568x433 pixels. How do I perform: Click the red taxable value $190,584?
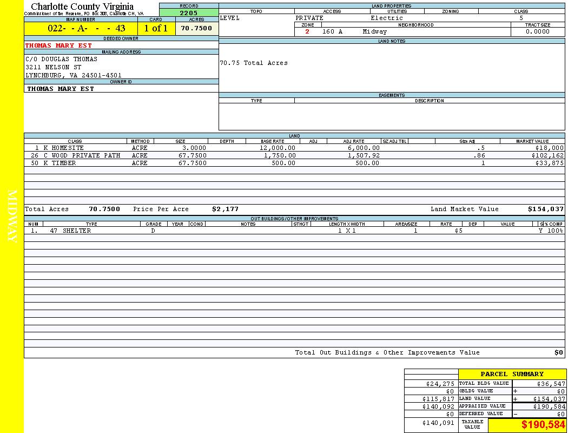tap(543, 425)
